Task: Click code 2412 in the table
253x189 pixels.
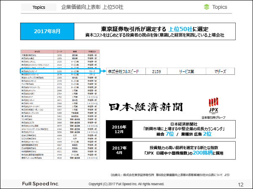Action: 59,87
